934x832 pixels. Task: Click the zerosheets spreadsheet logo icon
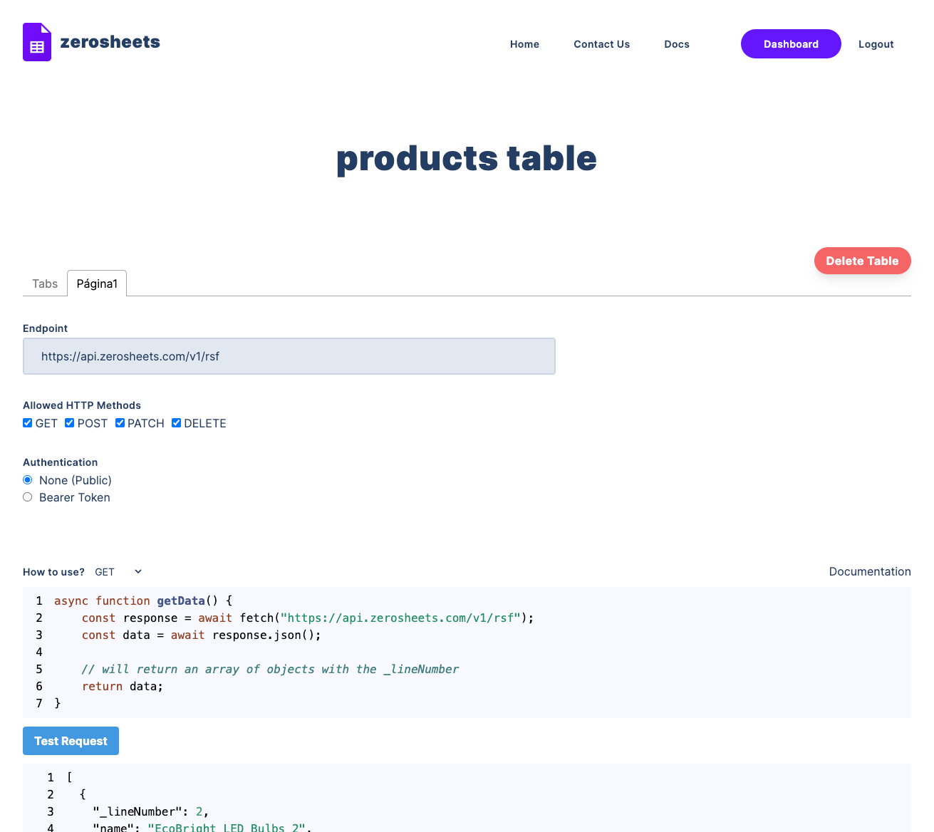tap(37, 42)
